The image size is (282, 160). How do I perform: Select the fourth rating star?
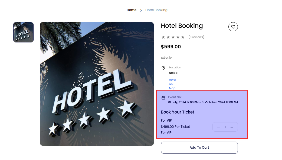point(178,37)
